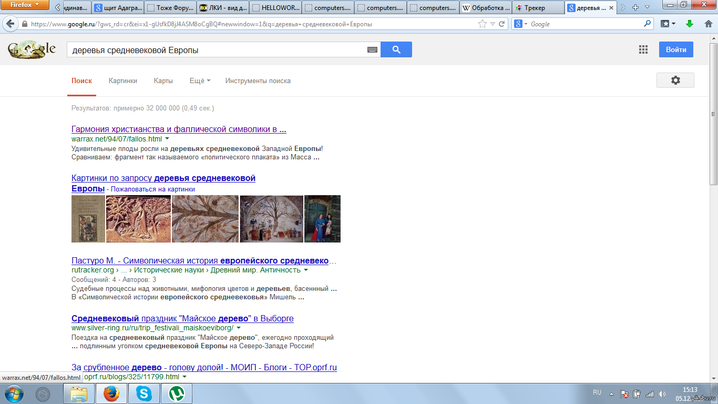Show the Firefox bookmarks menu button
Viewport: 718px width, 404px height.
(668, 24)
